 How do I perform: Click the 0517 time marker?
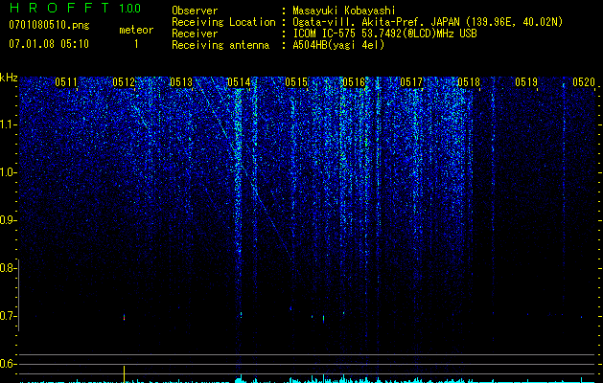tap(411, 82)
